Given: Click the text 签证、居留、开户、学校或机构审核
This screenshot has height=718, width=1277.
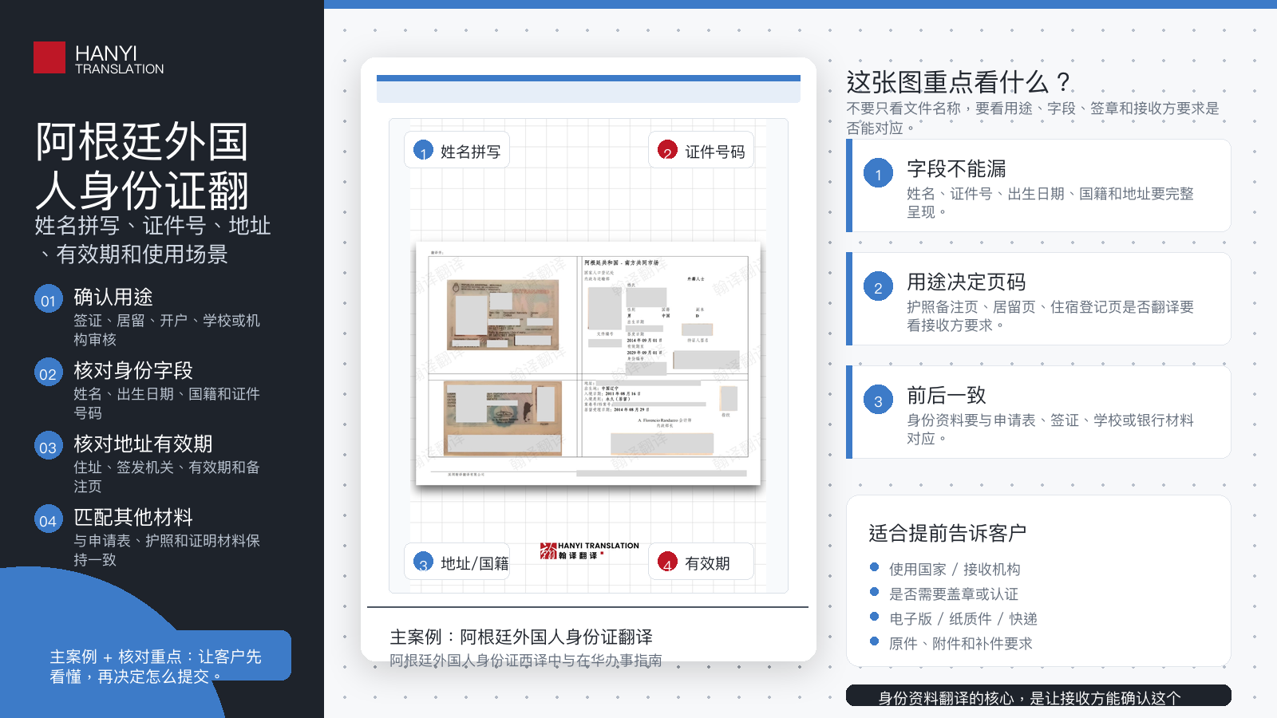Looking at the screenshot, I should click(x=167, y=329).
